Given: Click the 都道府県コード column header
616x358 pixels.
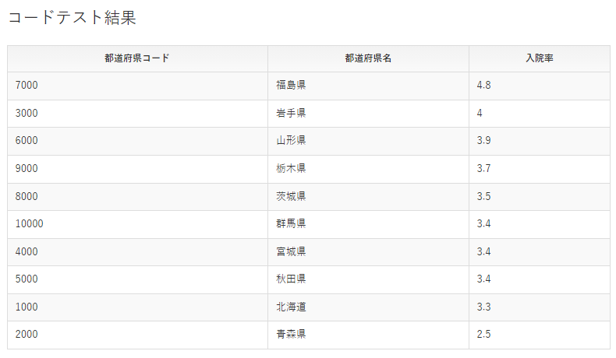Looking at the screenshot, I should click(x=137, y=58).
